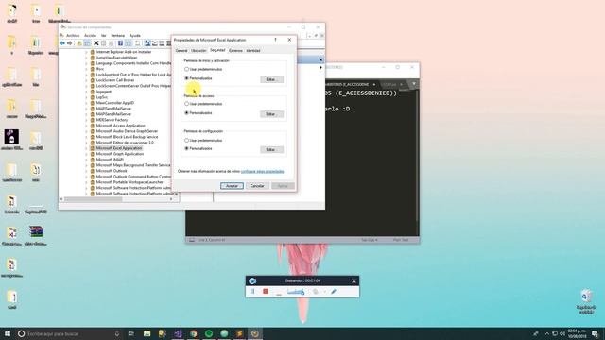Switch to the General tab
The width and height of the screenshot is (605, 340).
pyautogui.click(x=181, y=51)
